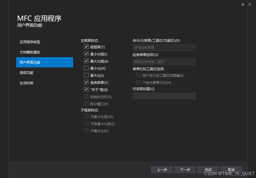Screen dimensions: 256x178
Task: Click the 取消 button
Action: point(231,169)
